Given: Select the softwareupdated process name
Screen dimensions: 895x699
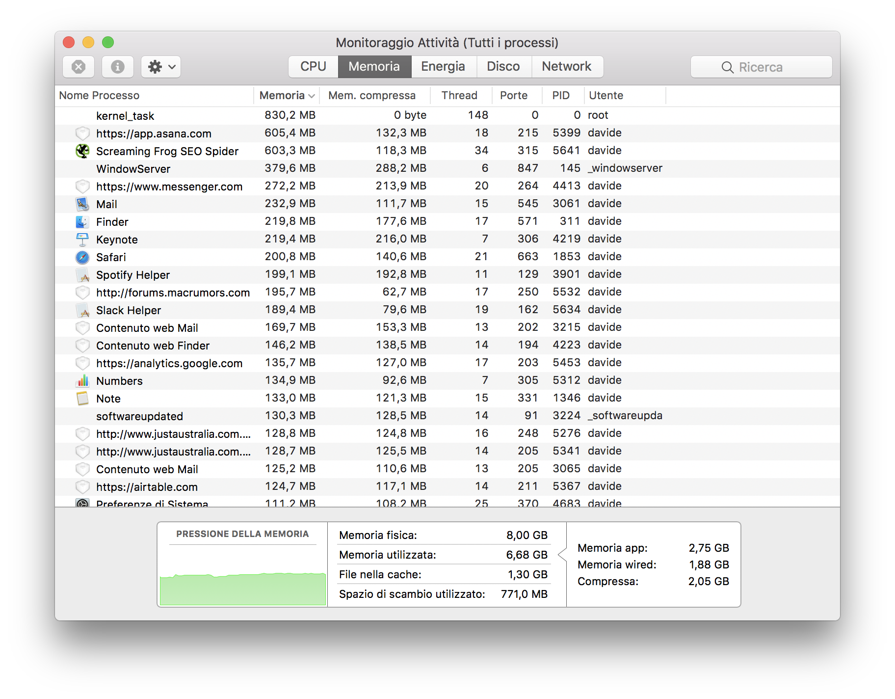Looking at the screenshot, I should 139,416.
